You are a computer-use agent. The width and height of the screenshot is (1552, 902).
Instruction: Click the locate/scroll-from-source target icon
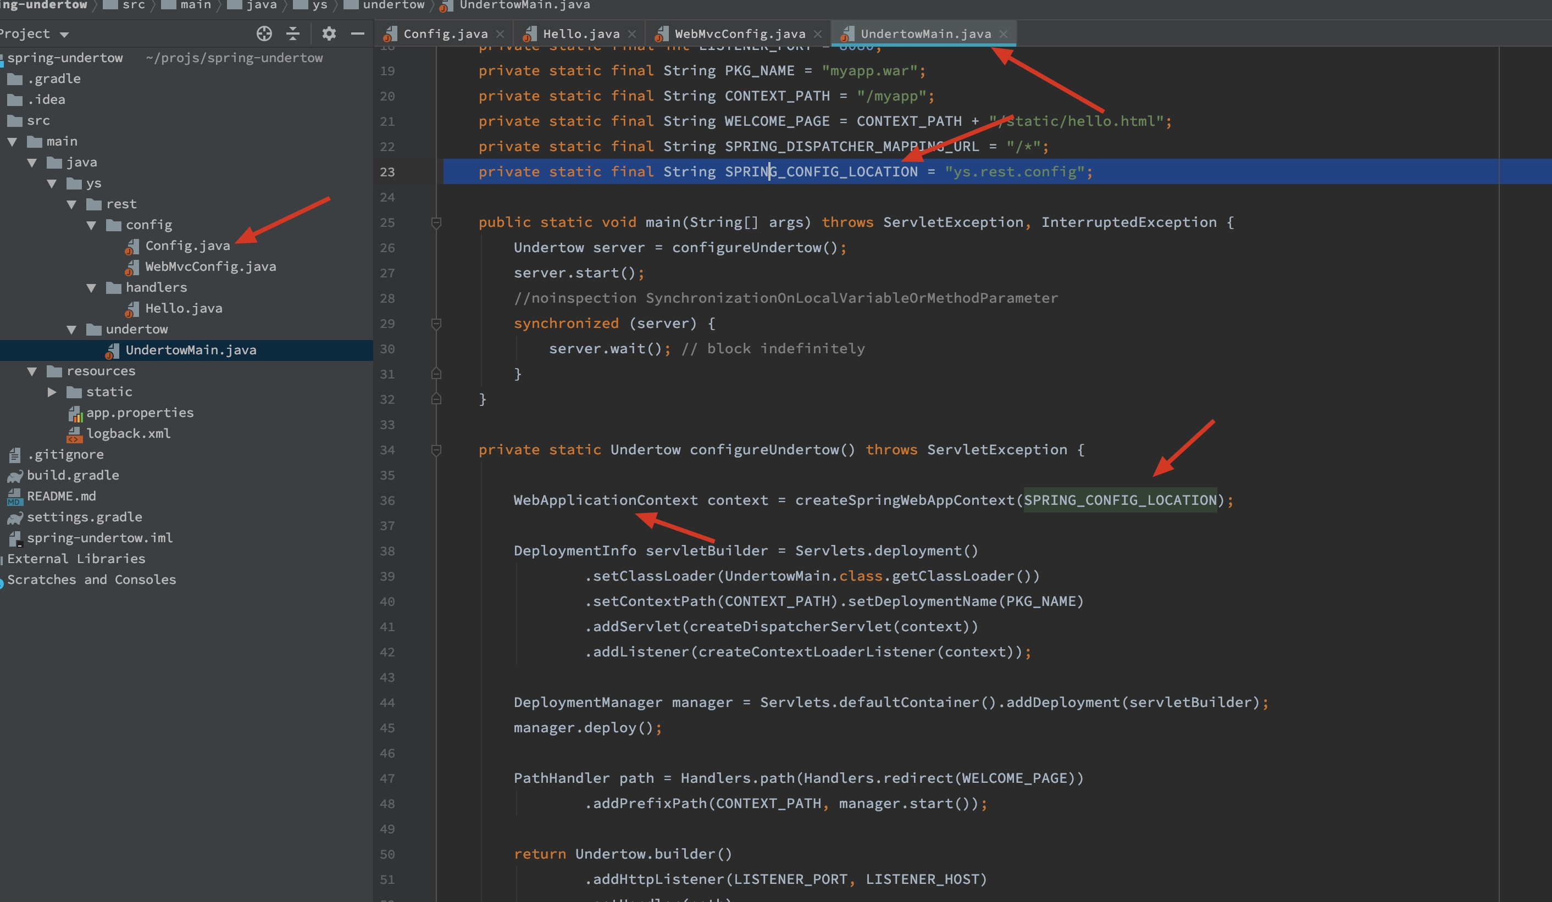point(264,34)
